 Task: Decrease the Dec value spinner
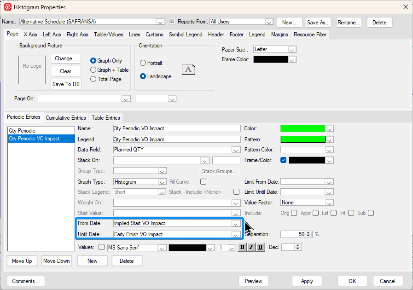click(298, 249)
